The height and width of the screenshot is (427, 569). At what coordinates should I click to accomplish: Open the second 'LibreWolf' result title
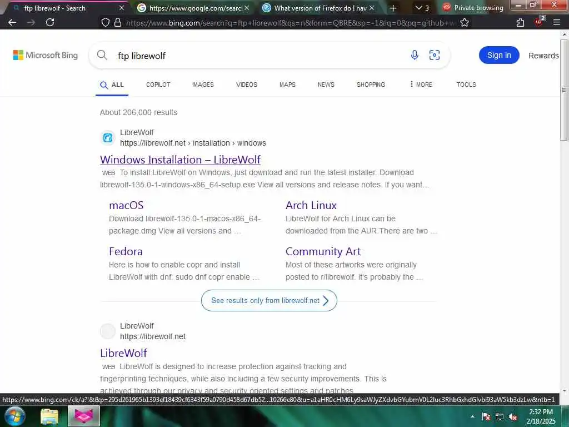(123, 353)
